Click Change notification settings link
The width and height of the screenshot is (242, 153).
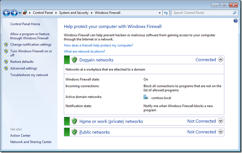pyautogui.click(x=31, y=44)
